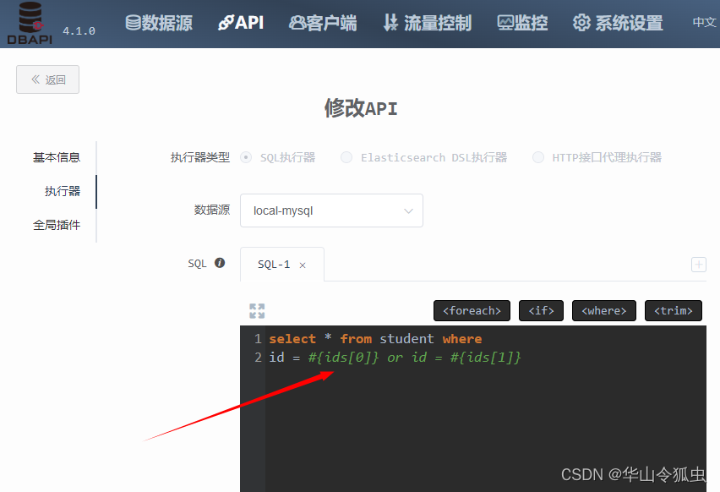Expand the SQL editor to fullscreen
Viewport: 720px width, 492px height.
click(x=257, y=311)
